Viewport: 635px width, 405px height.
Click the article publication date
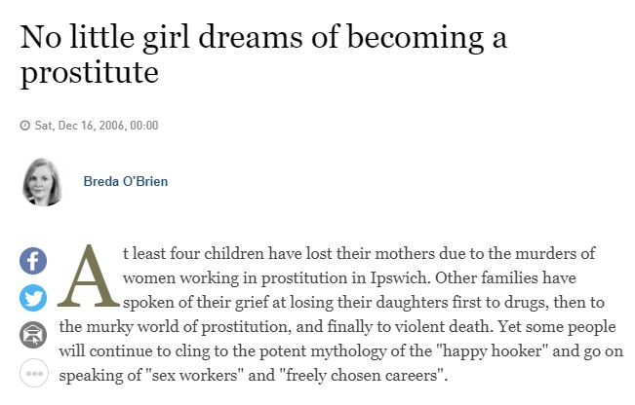tap(96, 126)
